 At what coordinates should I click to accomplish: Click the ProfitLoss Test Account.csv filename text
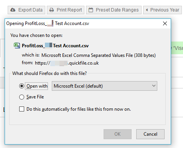coord(55,46)
